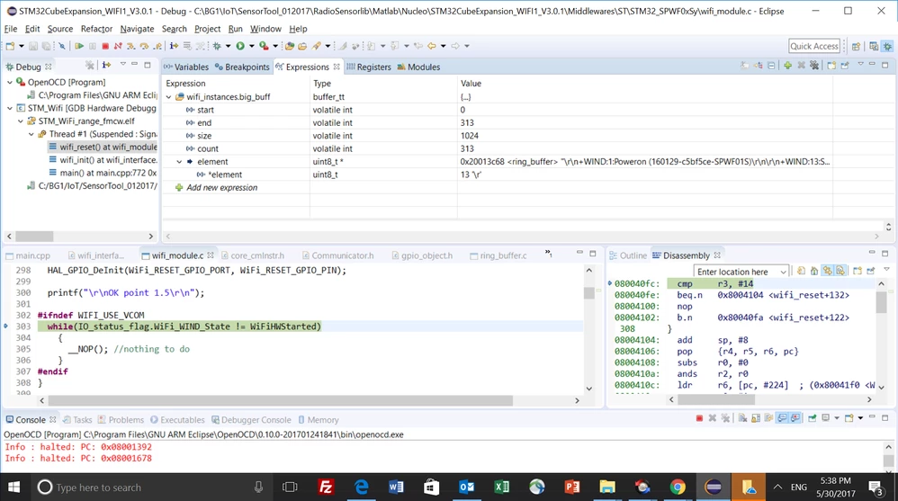
Task: Click Add new expression link
Action: (x=221, y=187)
